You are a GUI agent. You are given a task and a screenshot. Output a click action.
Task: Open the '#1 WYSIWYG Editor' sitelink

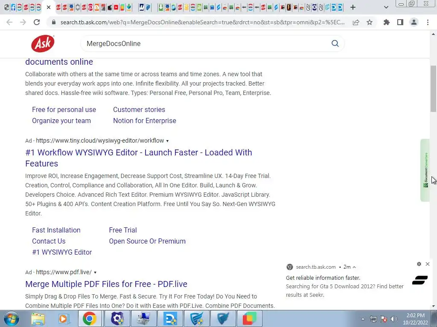coord(62,252)
